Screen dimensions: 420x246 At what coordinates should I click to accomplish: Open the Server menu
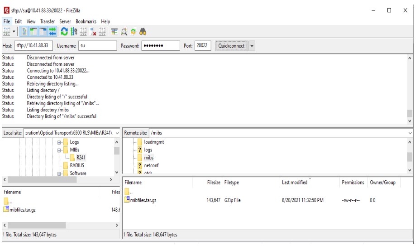click(x=65, y=21)
